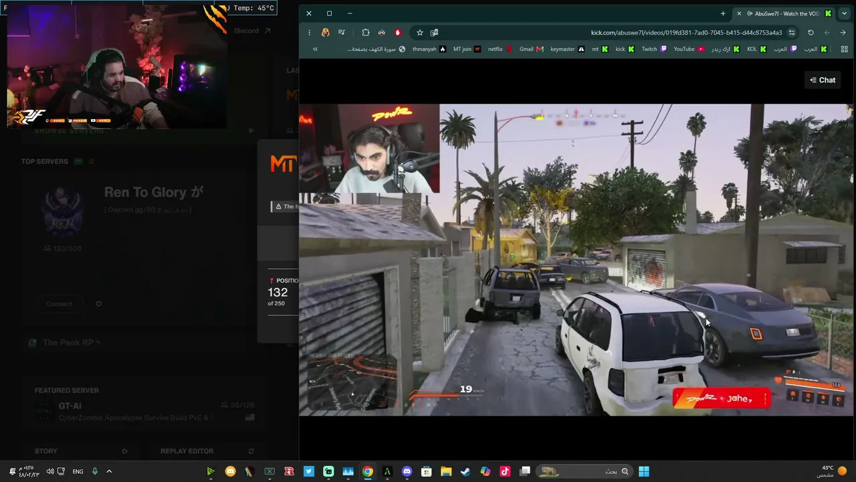The image size is (856, 482).
Task: Switch the ENG input language
Action: point(78,471)
